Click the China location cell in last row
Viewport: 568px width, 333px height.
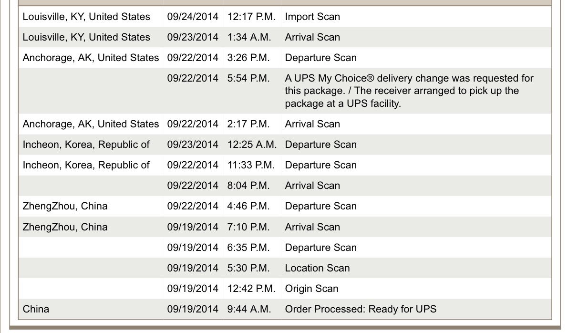click(x=36, y=309)
